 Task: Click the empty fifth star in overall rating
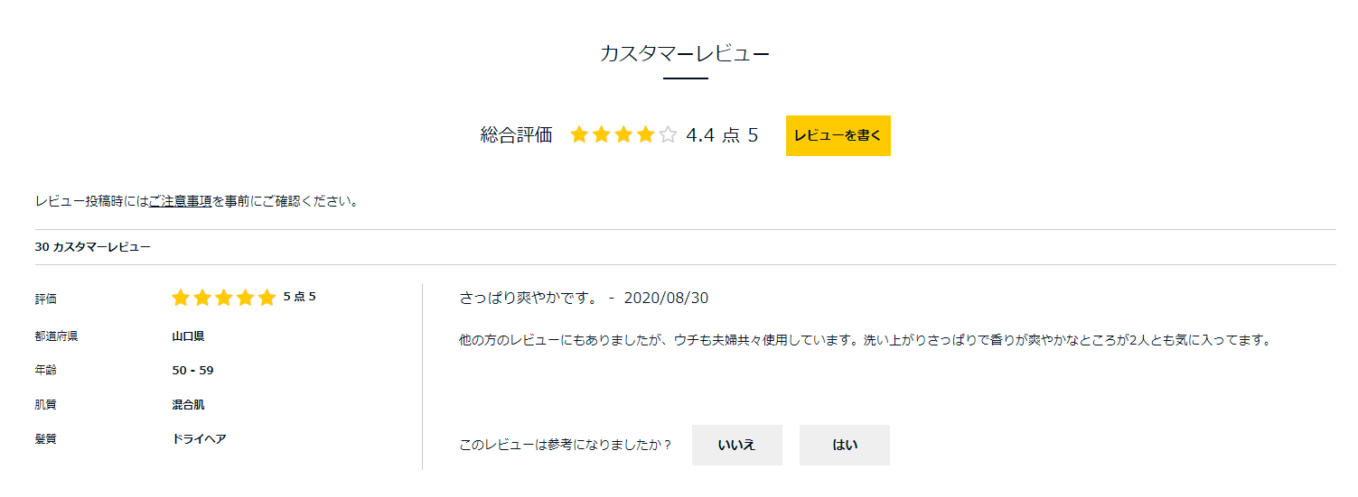click(668, 135)
